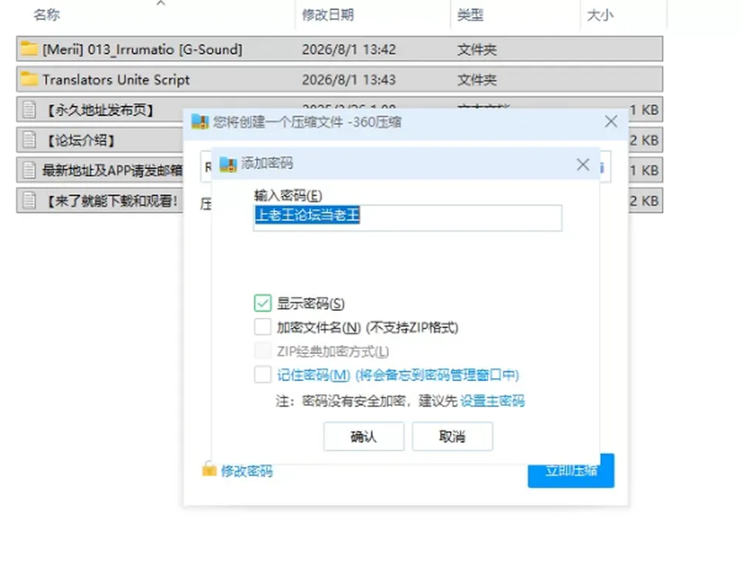This screenshot has width=741, height=567.
Task: Select the Translators Unite Script folder icon
Action: [x=29, y=79]
